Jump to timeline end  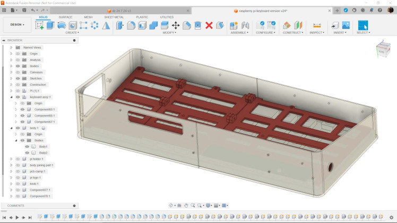pyautogui.click(x=30, y=217)
